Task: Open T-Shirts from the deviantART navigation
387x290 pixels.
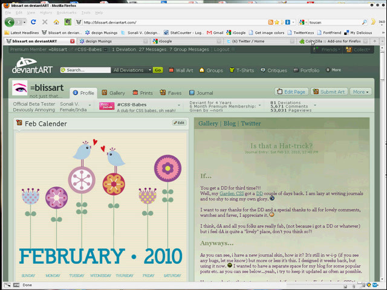Action: (x=242, y=70)
